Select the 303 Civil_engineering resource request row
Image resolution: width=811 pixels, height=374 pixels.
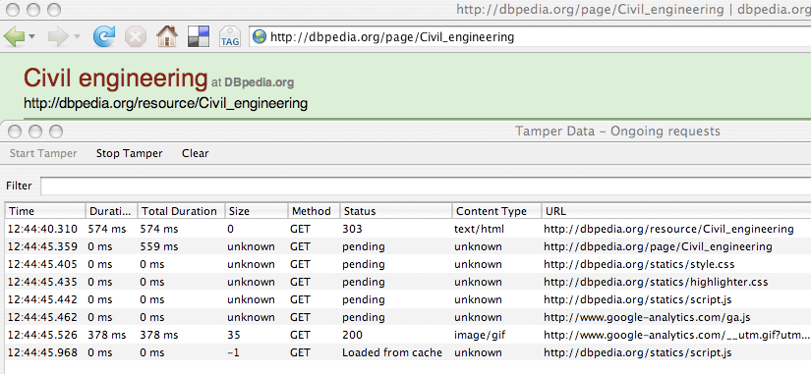[x=408, y=229]
